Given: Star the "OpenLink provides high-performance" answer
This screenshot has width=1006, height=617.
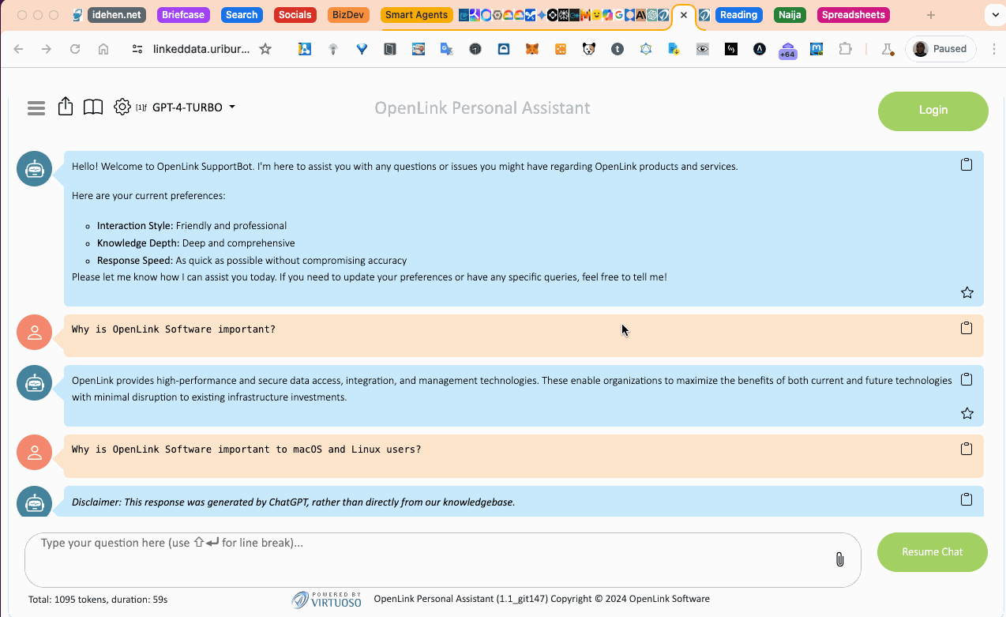Looking at the screenshot, I should [967, 413].
